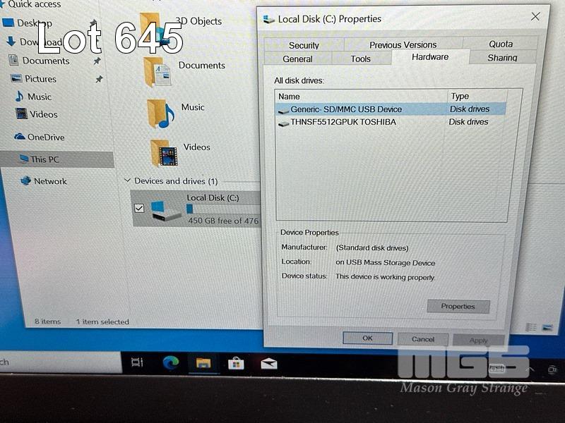Switch to the General tab
Image resolution: width=565 pixels, height=423 pixels.
[x=297, y=59]
